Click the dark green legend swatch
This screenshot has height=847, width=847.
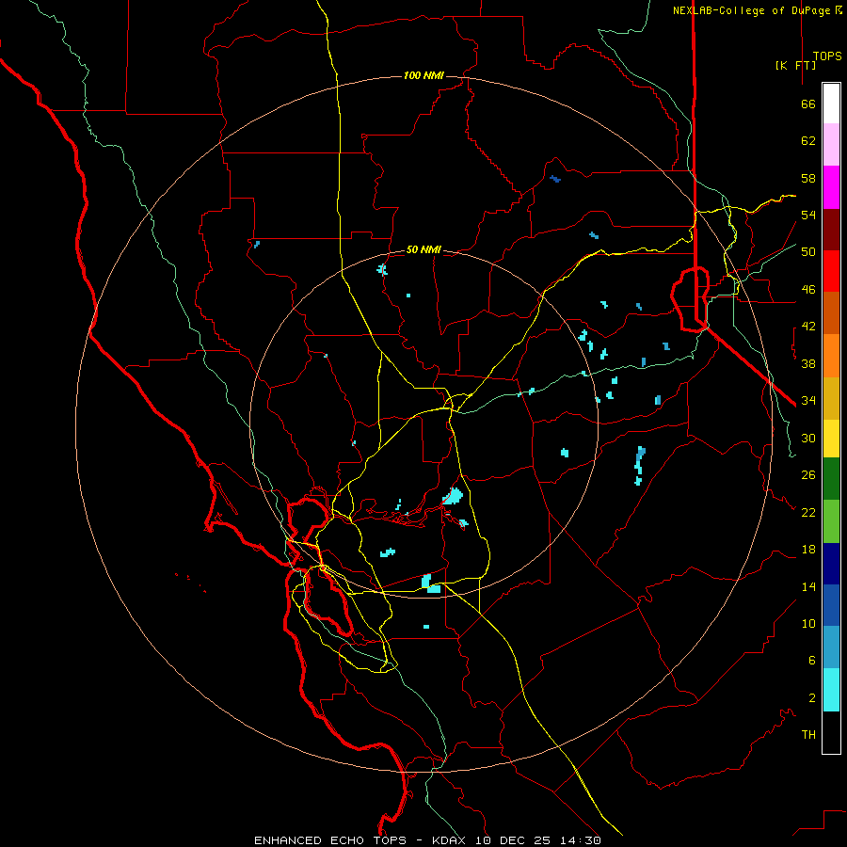(831, 479)
